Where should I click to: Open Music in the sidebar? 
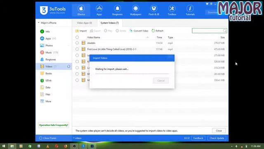(x=49, y=53)
